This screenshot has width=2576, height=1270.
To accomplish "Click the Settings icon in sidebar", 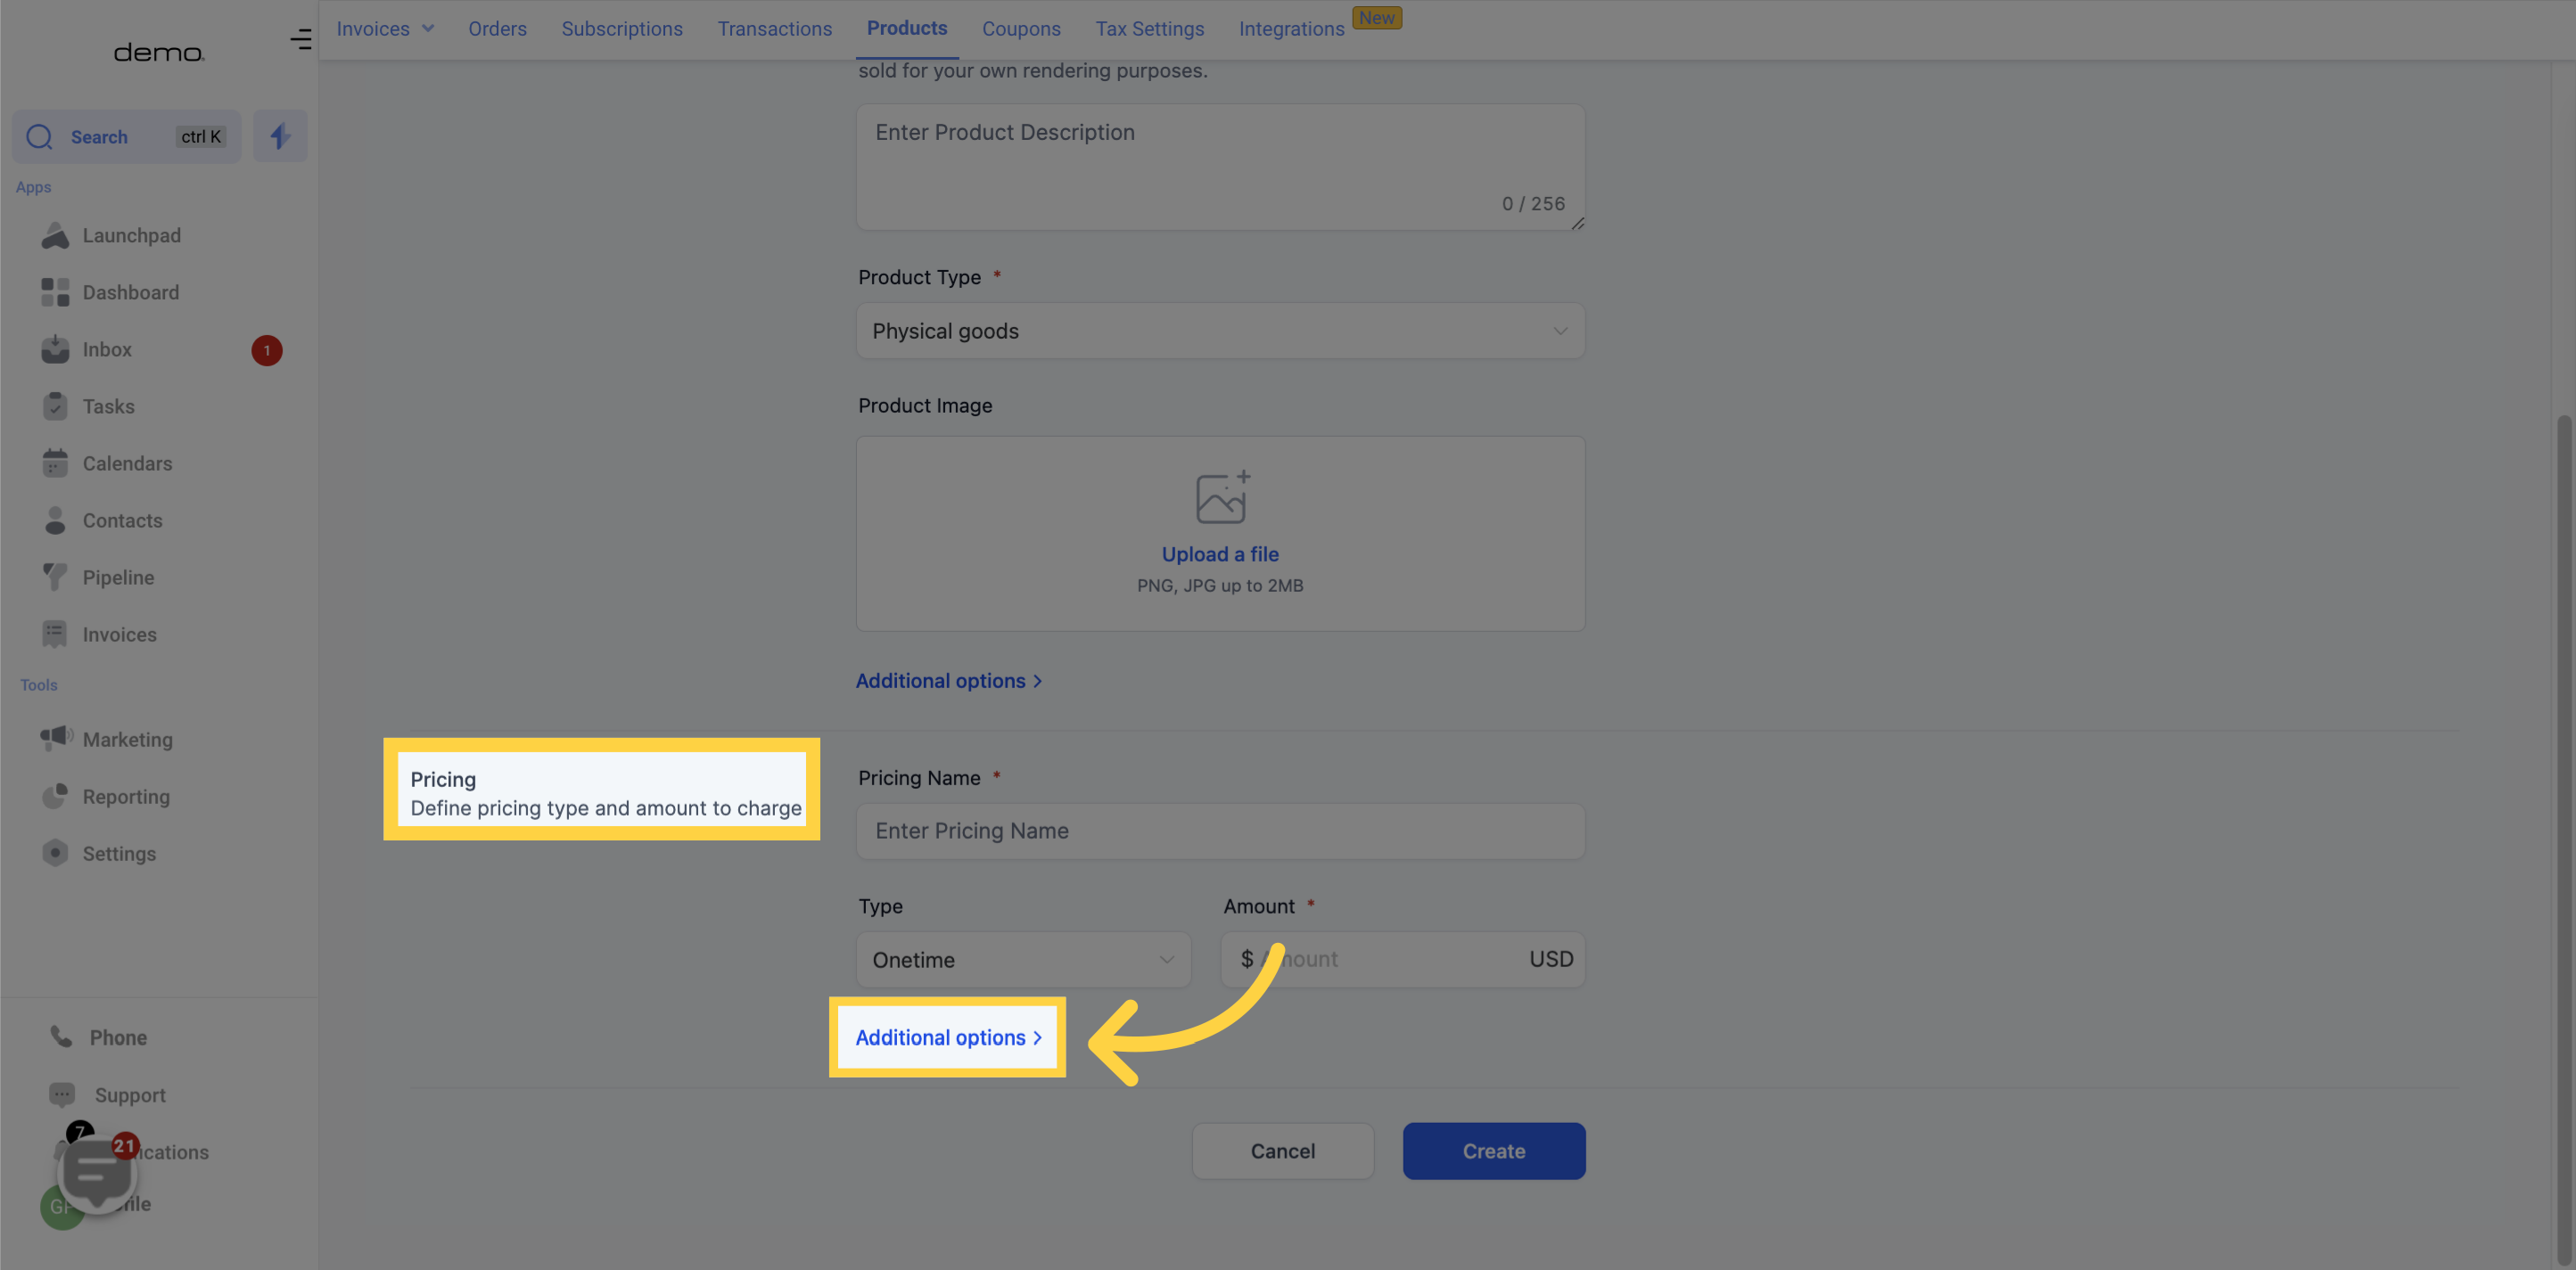I will pos(54,855).
